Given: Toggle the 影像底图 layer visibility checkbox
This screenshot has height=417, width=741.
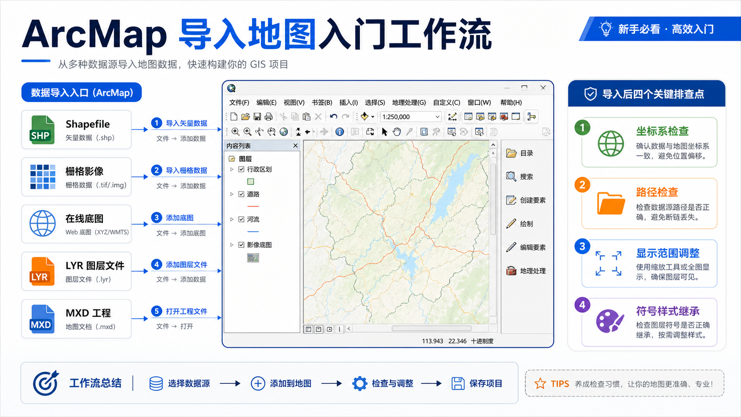Looking at the screenshot, I should pos(242,245).
